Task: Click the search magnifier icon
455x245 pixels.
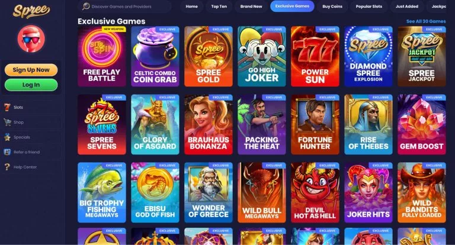Action: coord(86,6)
